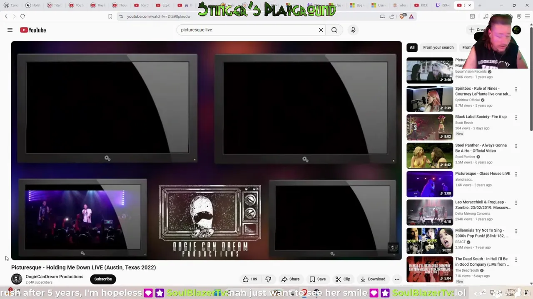Image resolution: width=533 pixels, height=299 pixels.
Task: Open Spiritbox Rule of Nines thumbnail
Action: (x=430, y=99)
